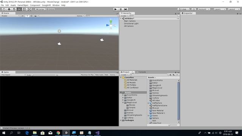Toggle Maximize On Play
This screenshot has width=242, height=136.
point(87,75)
